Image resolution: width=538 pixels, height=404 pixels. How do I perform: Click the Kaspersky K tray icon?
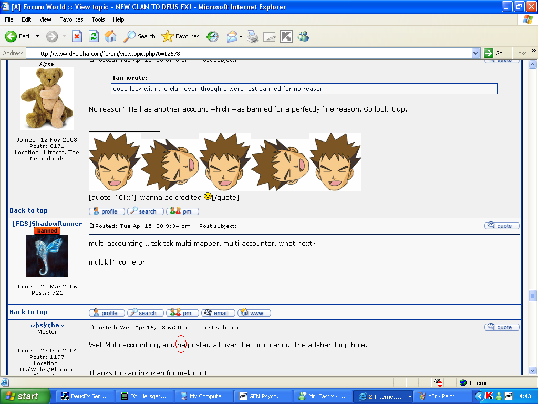pyautogui.click(x=489, y=397)
